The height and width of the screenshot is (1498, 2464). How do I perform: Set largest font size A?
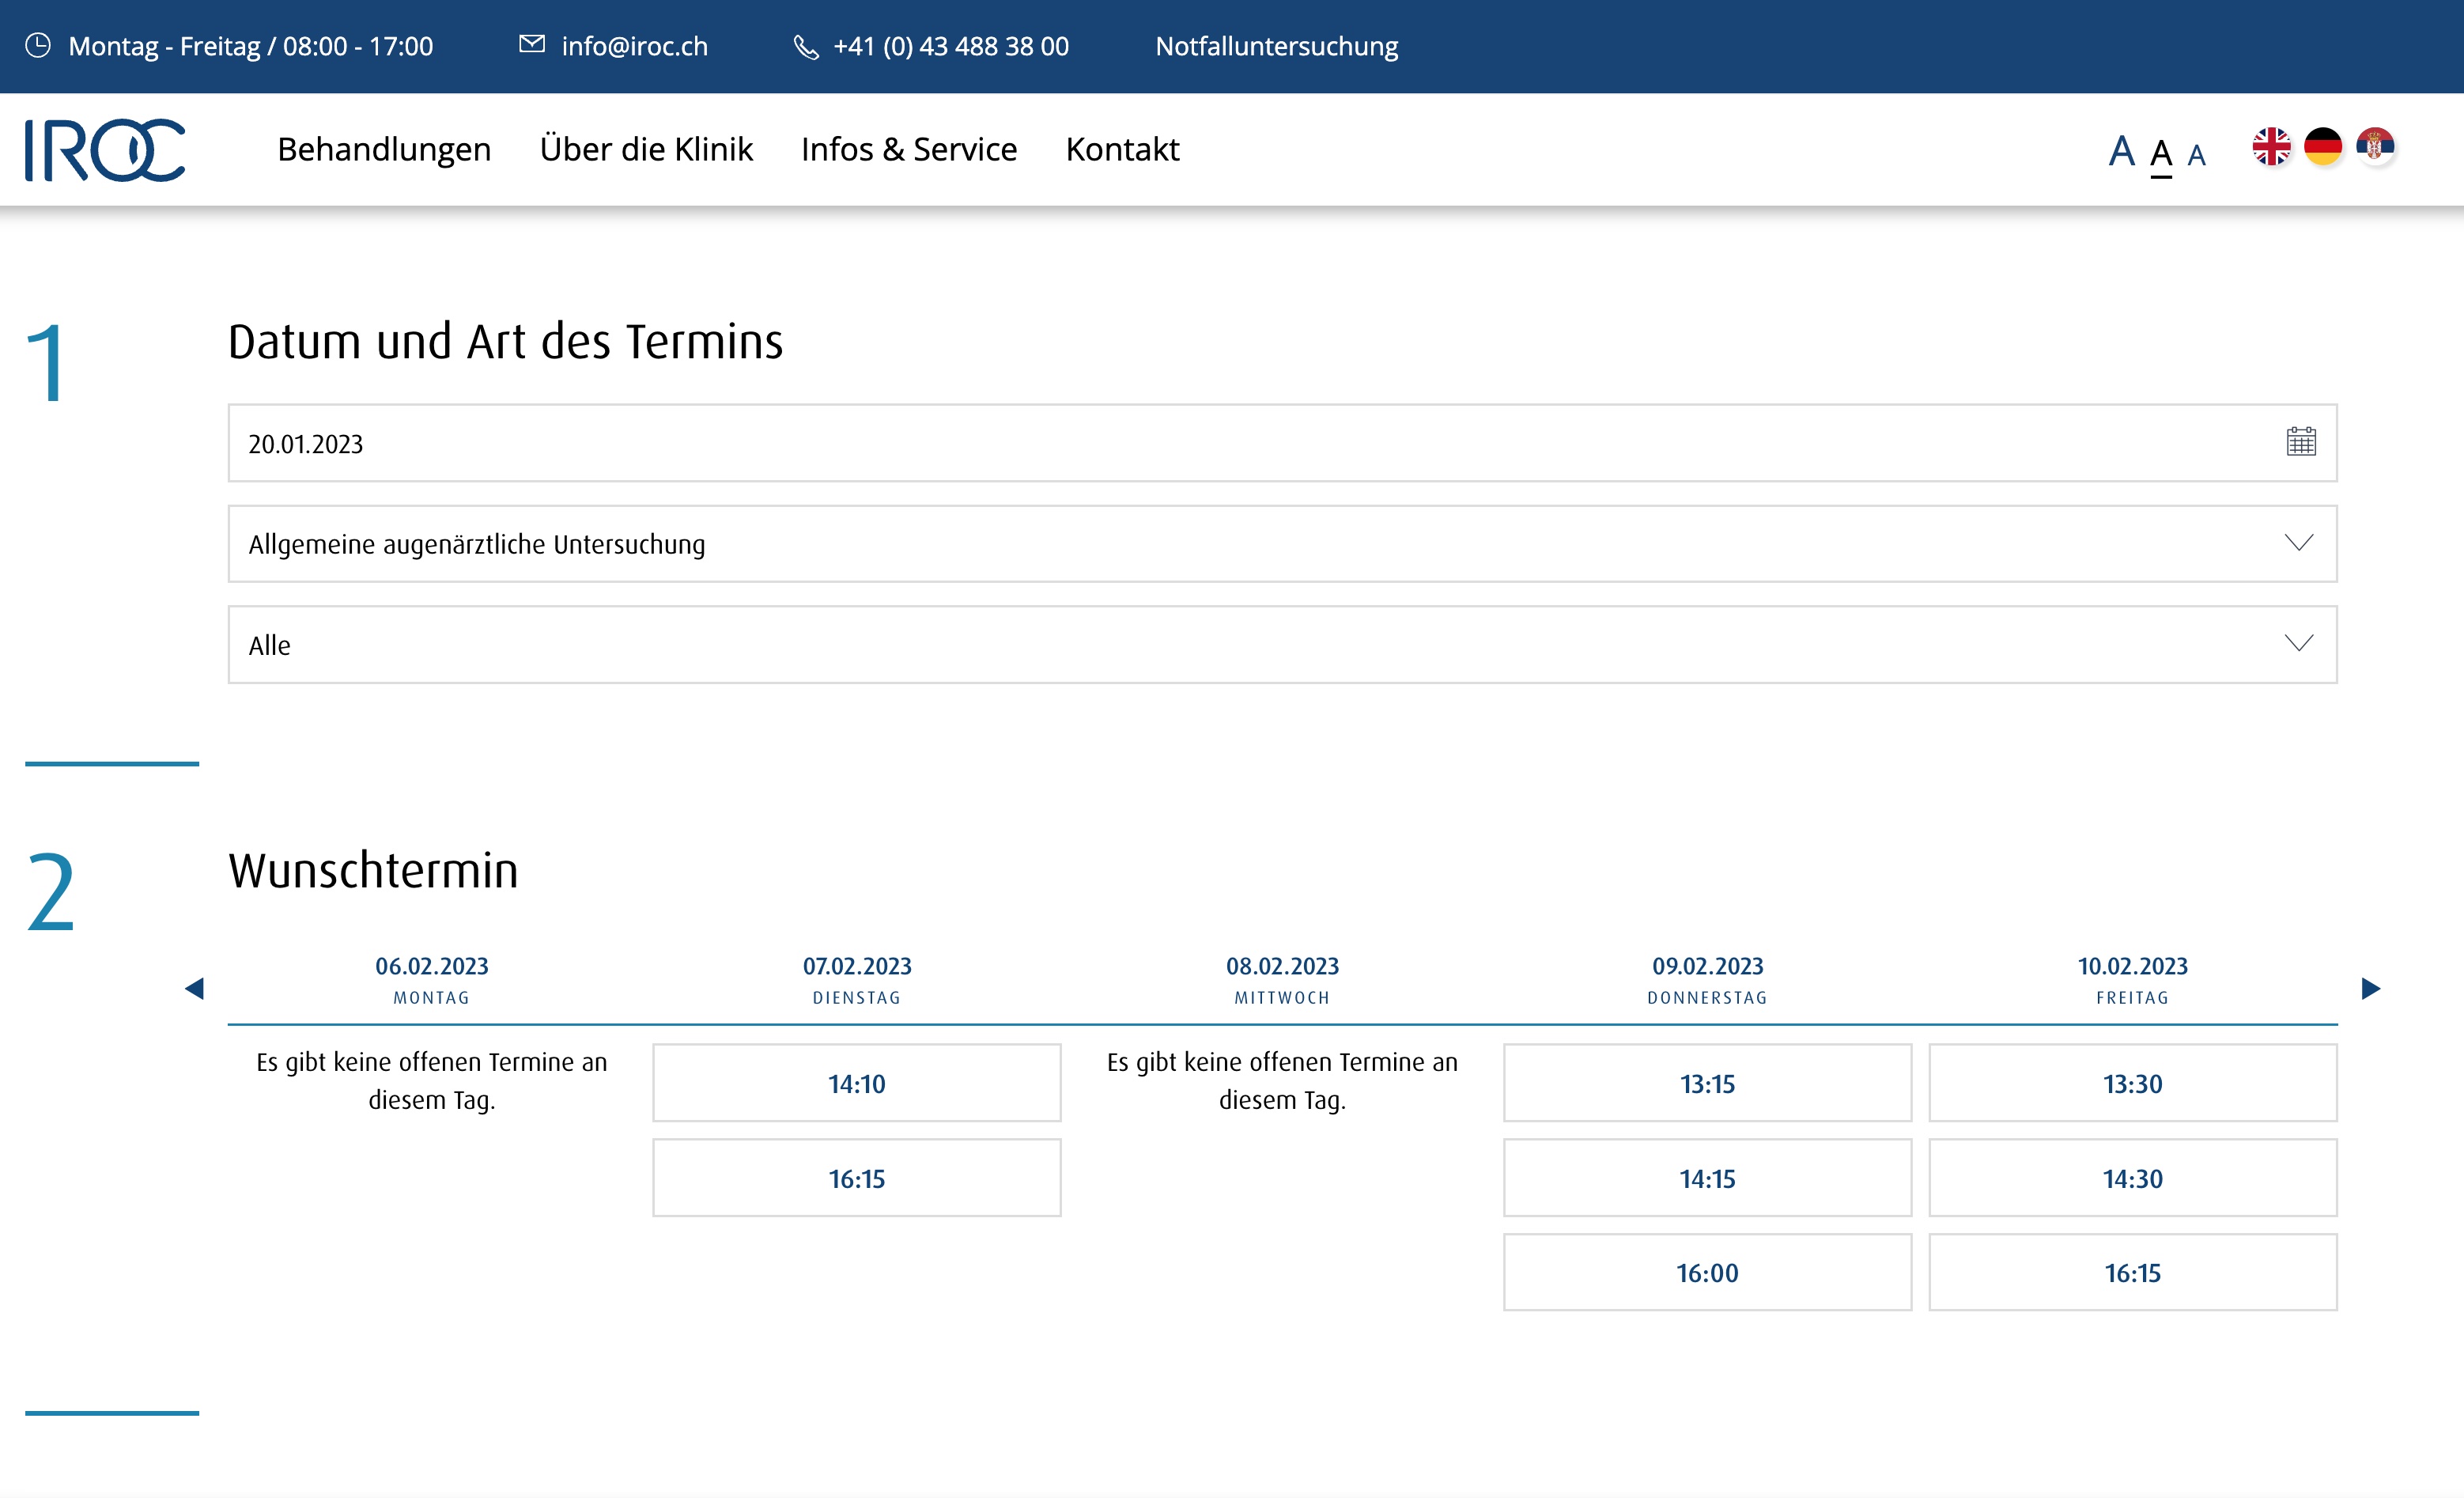click(x=2121, y=151)
